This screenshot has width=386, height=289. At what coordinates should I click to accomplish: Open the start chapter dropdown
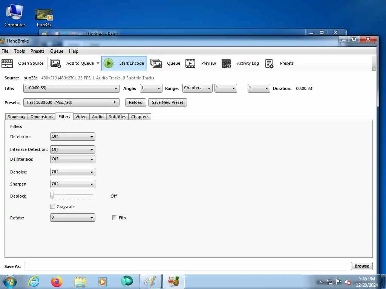pyautogui.click(x=225, y=88)
